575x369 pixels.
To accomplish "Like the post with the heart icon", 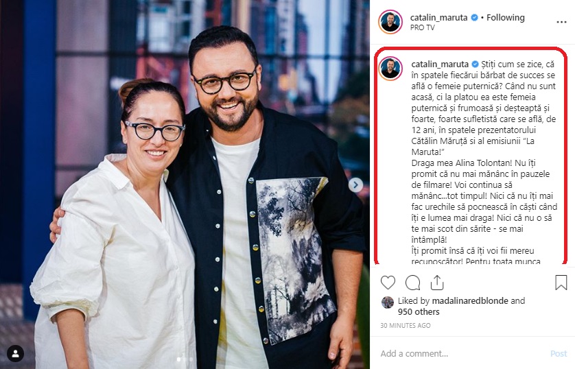I will tap(388, 283).
